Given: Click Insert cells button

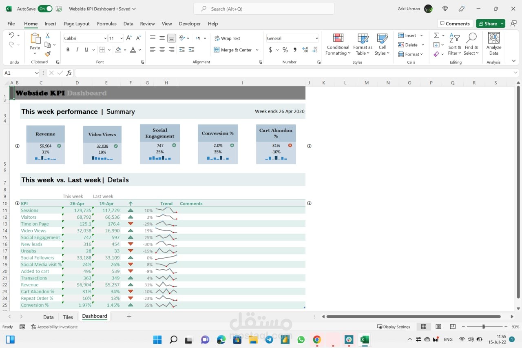Looking at the screenshot, I should point(407,35).
